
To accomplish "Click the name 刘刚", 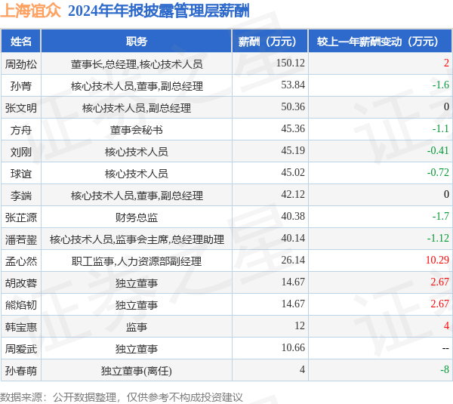I will coord(21,152).
